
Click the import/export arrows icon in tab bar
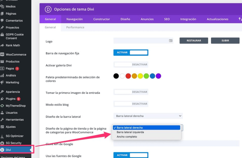240,19
